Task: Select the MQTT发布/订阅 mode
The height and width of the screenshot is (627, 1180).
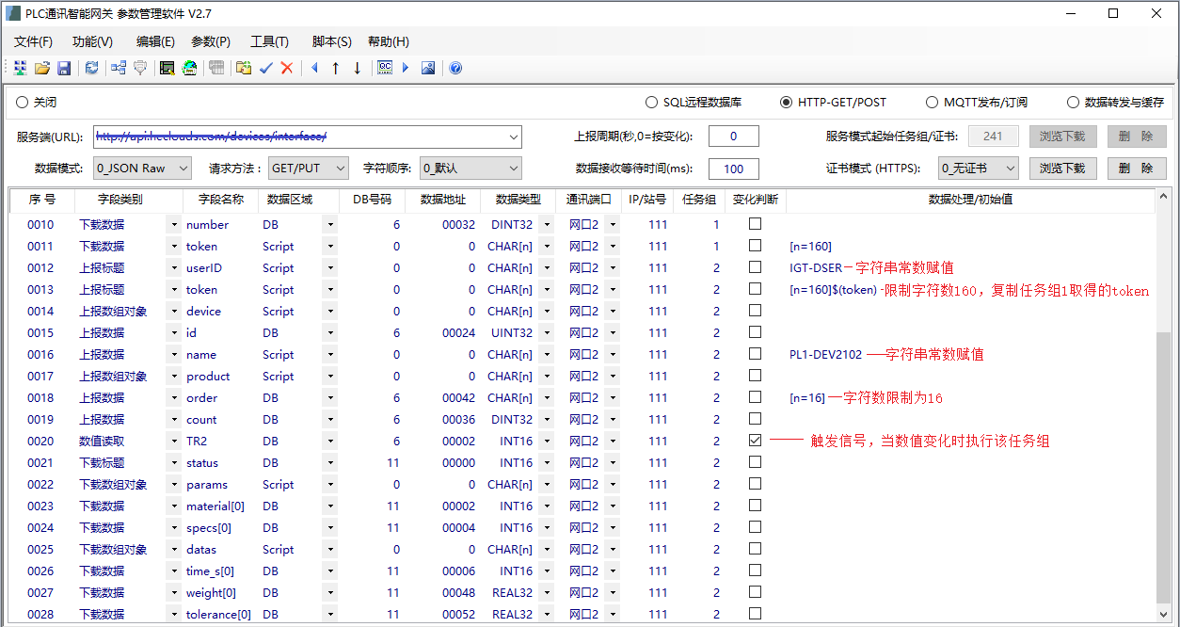Action: [932, 103]
